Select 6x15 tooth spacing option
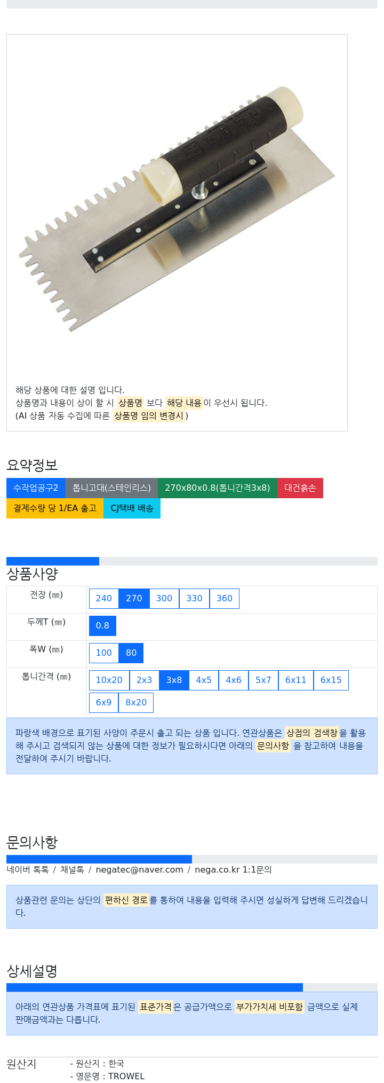The width and height of the screenshot is (384, 1083). point(331,680)
